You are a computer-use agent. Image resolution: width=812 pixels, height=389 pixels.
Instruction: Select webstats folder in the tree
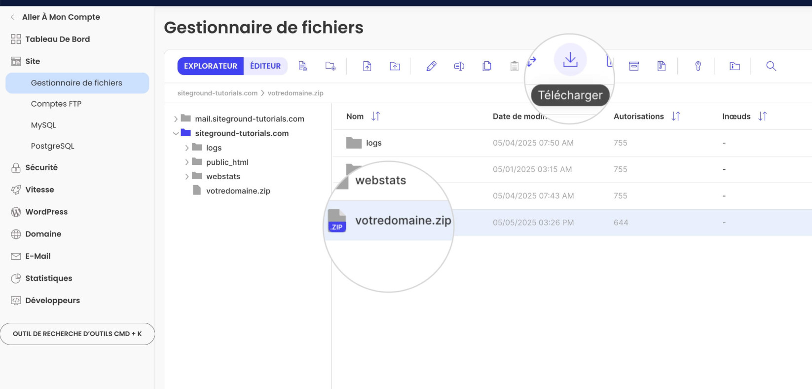(223, 176)
